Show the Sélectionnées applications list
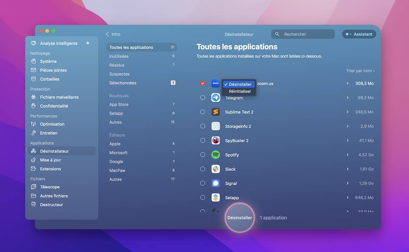The image size is (409, 252). (141, 83)
